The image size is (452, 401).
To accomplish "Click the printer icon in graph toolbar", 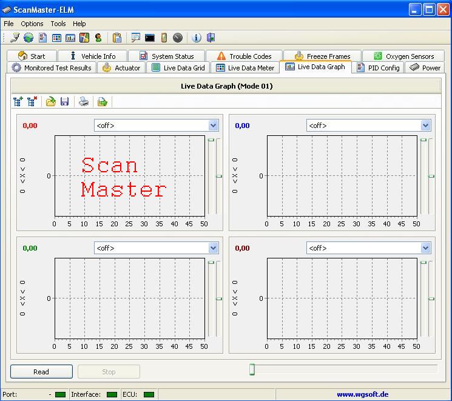I will click(84, 101).
